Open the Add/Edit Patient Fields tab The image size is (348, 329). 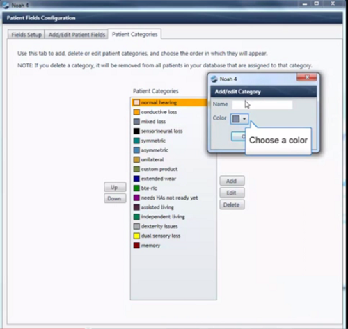77,35
